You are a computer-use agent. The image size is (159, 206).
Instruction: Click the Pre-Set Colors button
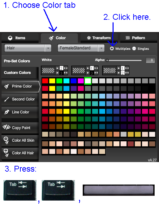point(20,61)
